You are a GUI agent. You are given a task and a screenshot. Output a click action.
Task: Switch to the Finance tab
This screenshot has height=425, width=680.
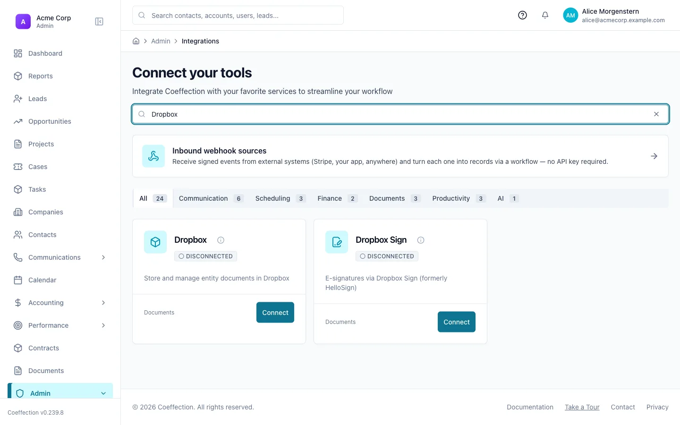[338, 198]
